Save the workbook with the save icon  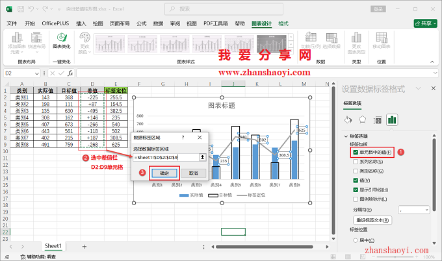(x=21, y=9)
